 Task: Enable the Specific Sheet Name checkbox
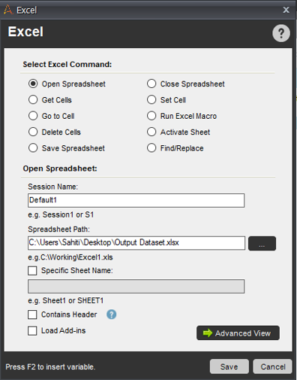[x=32, y=271]
